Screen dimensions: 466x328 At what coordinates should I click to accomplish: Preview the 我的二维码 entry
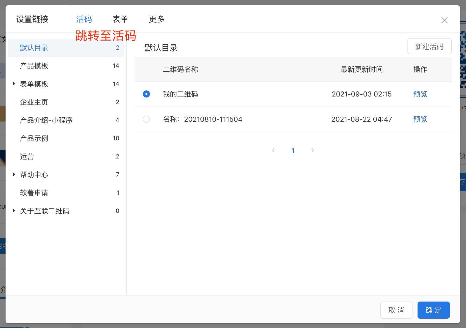[420, 94]
